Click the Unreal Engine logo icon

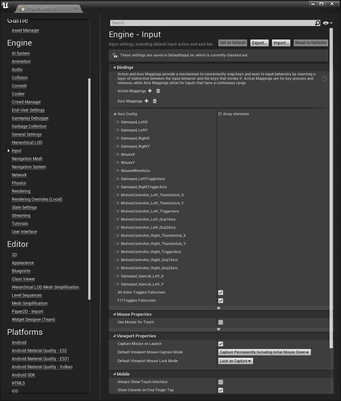(x=5, y=5)
